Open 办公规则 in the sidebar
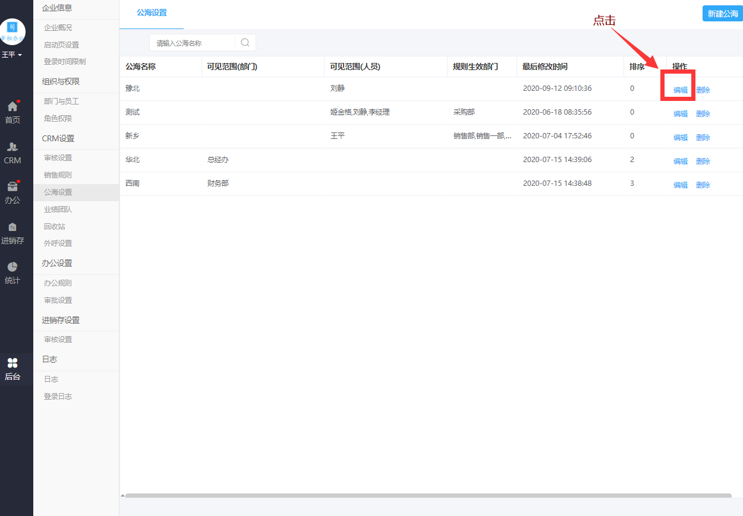 click(58, 283)
